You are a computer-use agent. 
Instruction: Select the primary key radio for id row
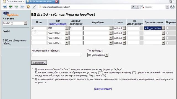(168, 28)
